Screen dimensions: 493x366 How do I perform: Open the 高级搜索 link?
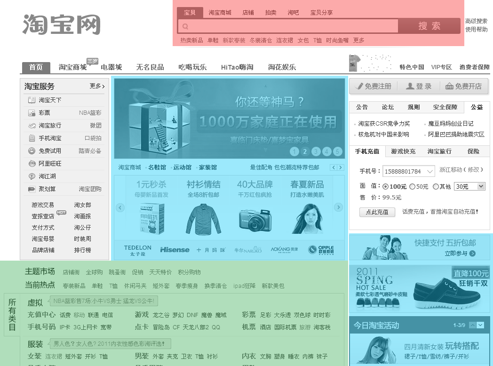pyautogui.click(x=477, y=21)
